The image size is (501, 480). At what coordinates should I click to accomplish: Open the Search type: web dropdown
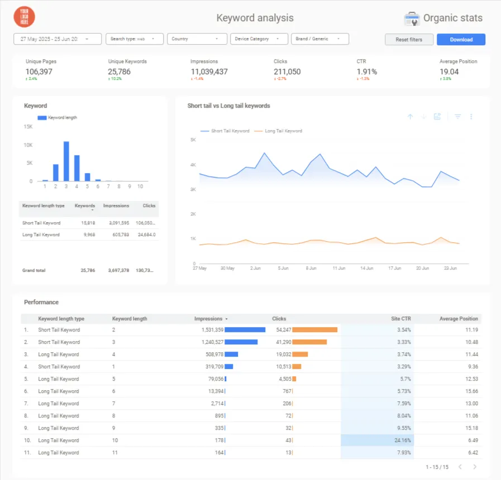tap(135, 39)
